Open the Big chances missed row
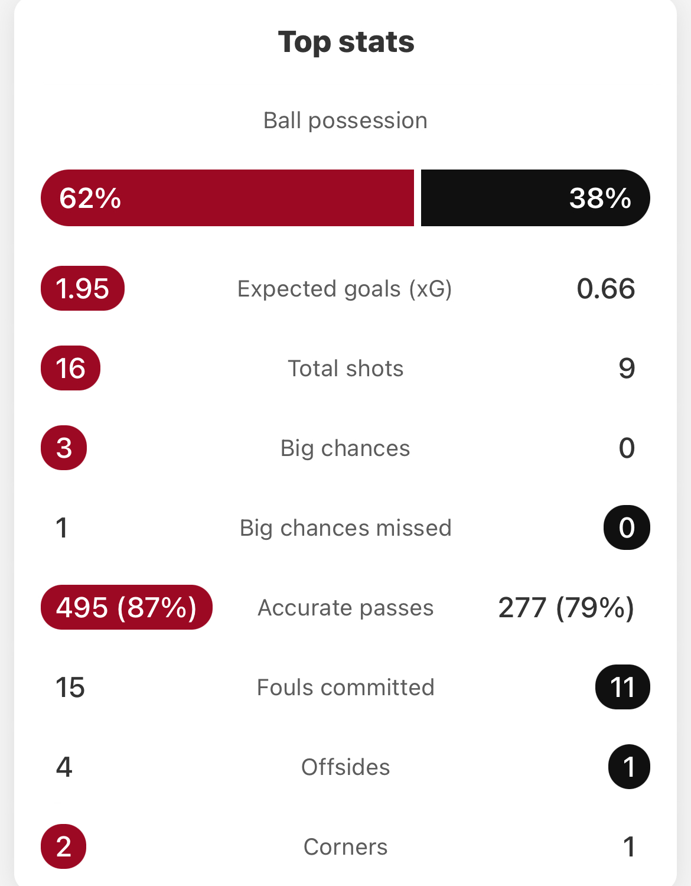The image size is (691, 886). (345, 527)
